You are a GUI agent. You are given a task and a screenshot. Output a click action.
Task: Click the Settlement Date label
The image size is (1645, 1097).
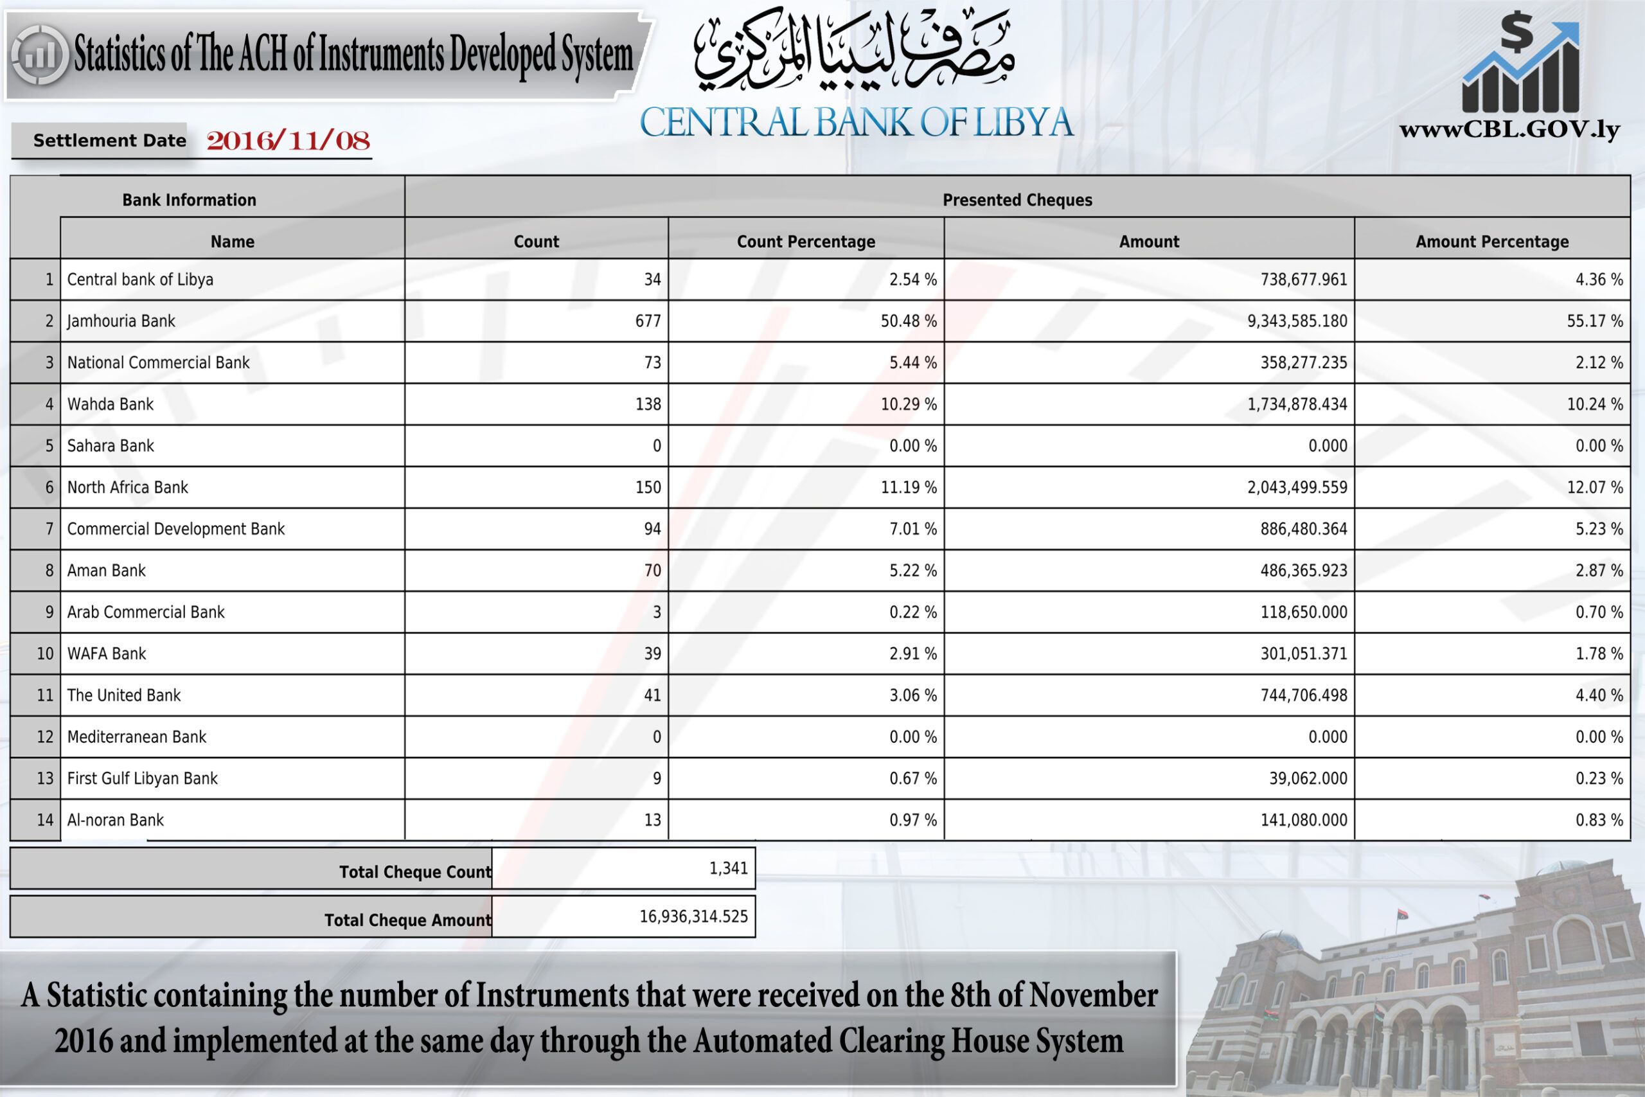point(110,141)
